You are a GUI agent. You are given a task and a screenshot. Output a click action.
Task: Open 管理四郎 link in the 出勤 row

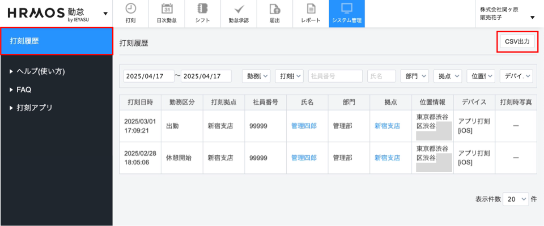pos(304,126)
